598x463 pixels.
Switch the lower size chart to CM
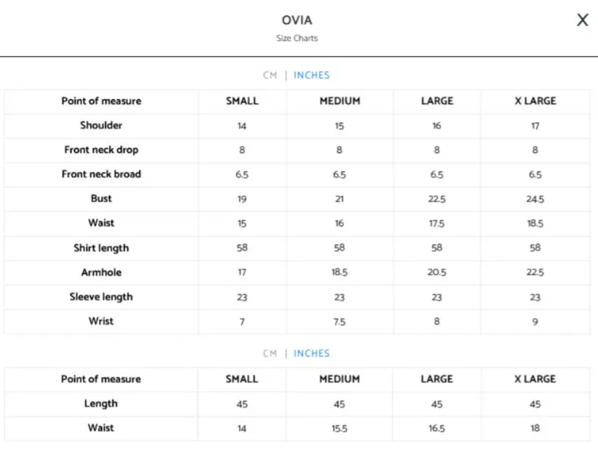270,354
